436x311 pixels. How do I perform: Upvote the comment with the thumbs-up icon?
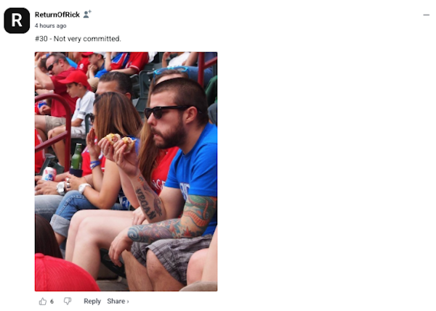coord(43,302)
